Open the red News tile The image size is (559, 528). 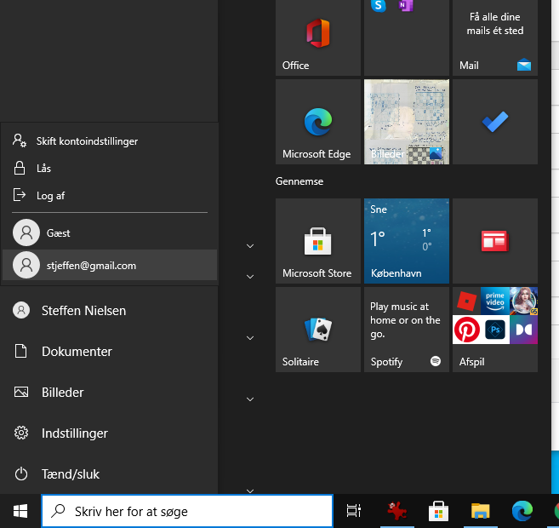click(x=495, y=241)
